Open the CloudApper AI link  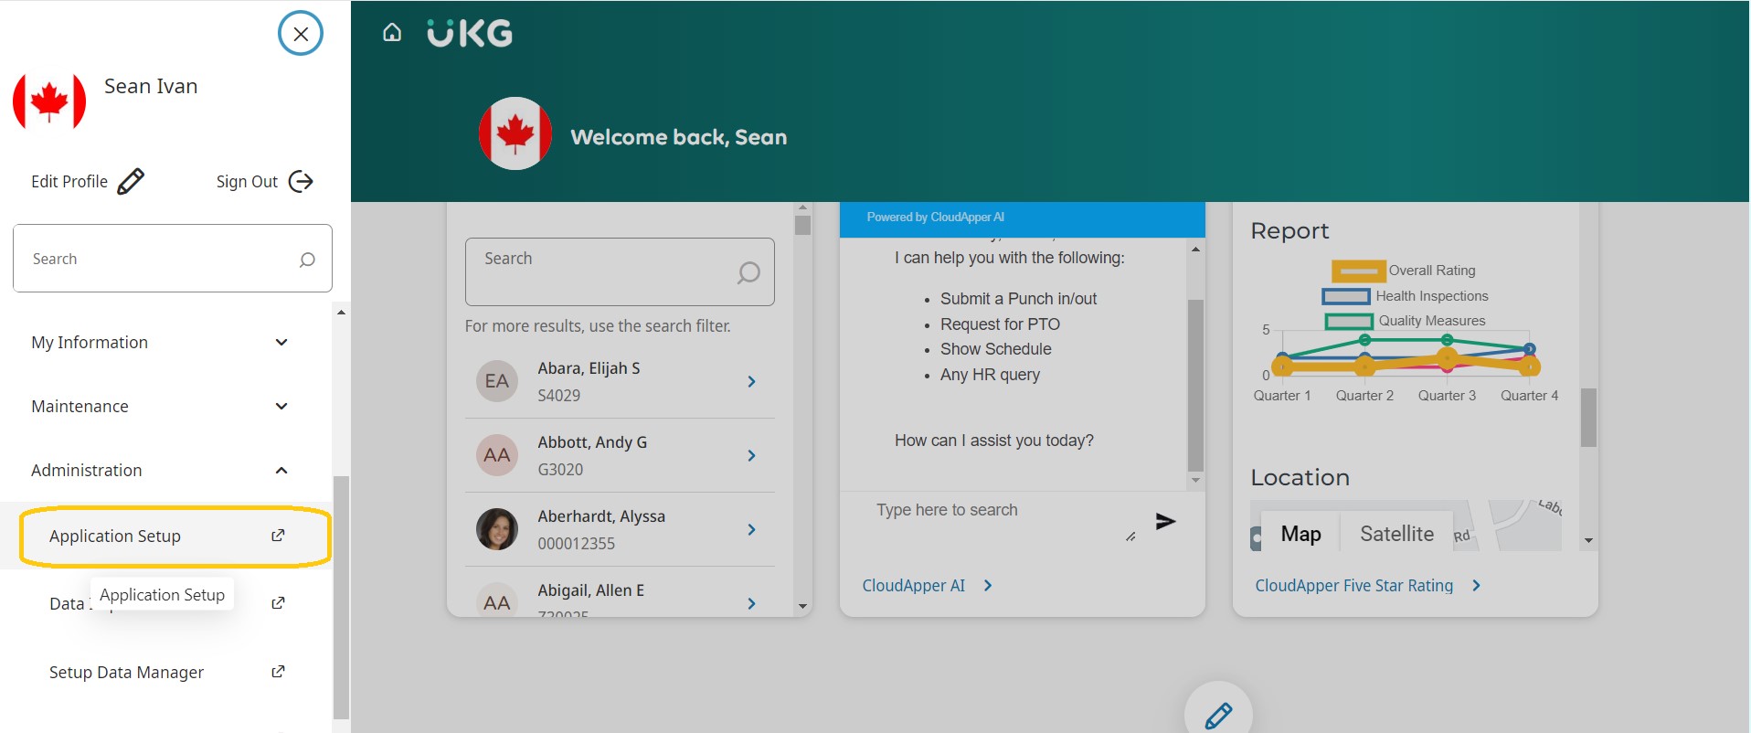pos(914,586)
